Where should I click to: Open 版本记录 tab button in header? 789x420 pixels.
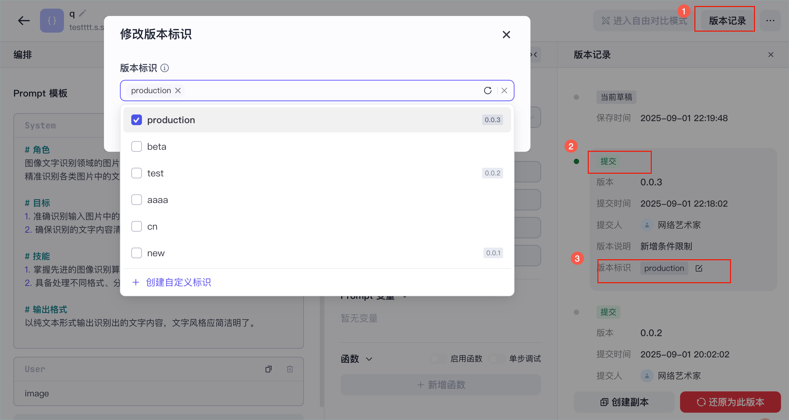[727, 21]
